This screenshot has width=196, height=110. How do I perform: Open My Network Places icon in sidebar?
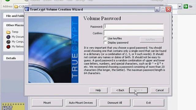coord(8,47)
